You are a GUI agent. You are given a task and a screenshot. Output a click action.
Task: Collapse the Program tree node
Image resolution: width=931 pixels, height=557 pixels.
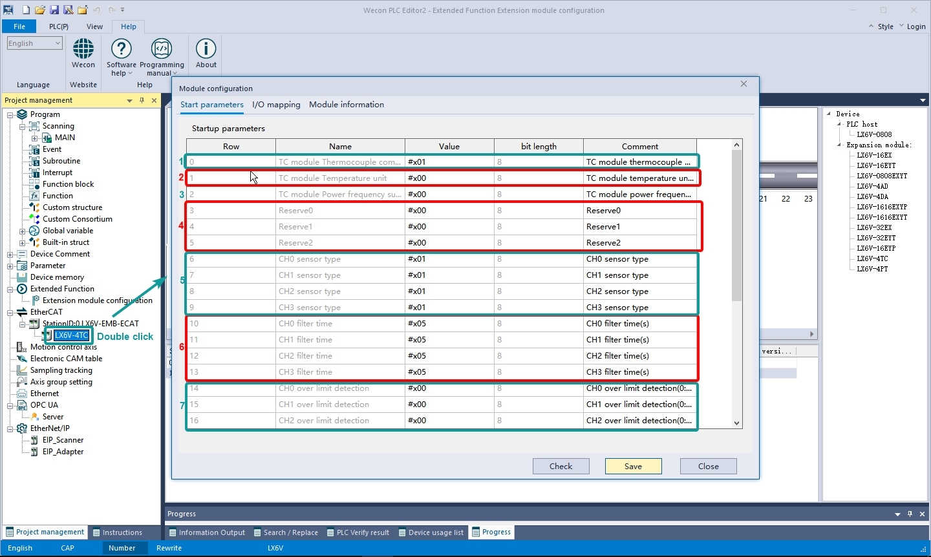[10, 114]
